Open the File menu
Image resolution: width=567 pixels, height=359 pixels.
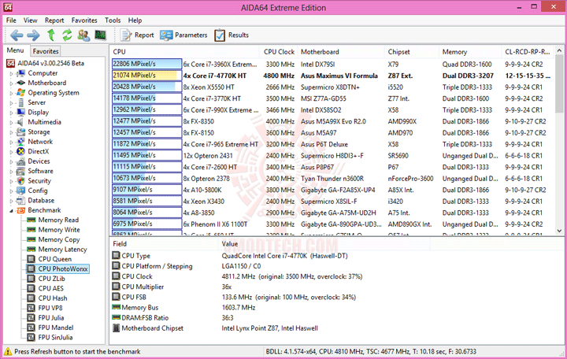coord(11,20)
